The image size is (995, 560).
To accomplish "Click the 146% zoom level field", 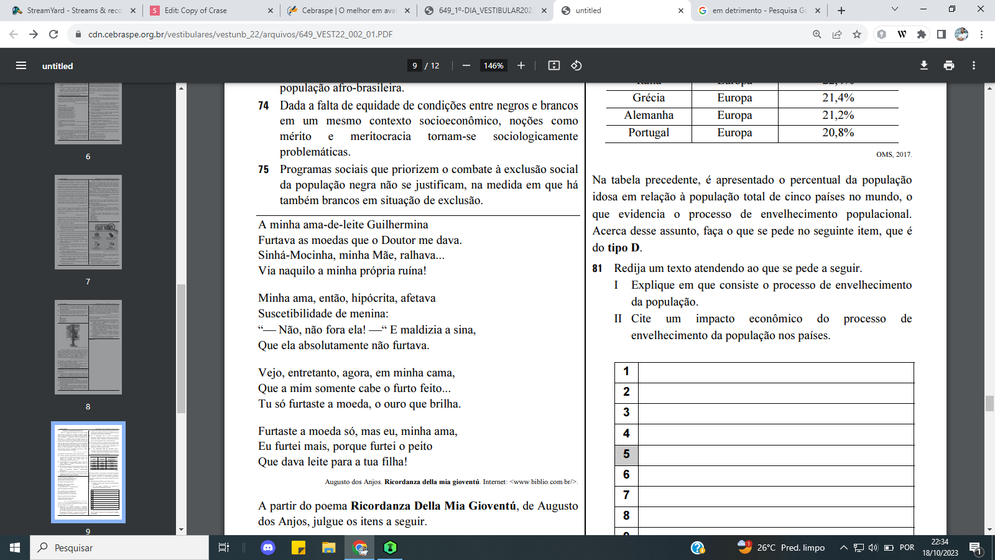I will pos(494,65).
